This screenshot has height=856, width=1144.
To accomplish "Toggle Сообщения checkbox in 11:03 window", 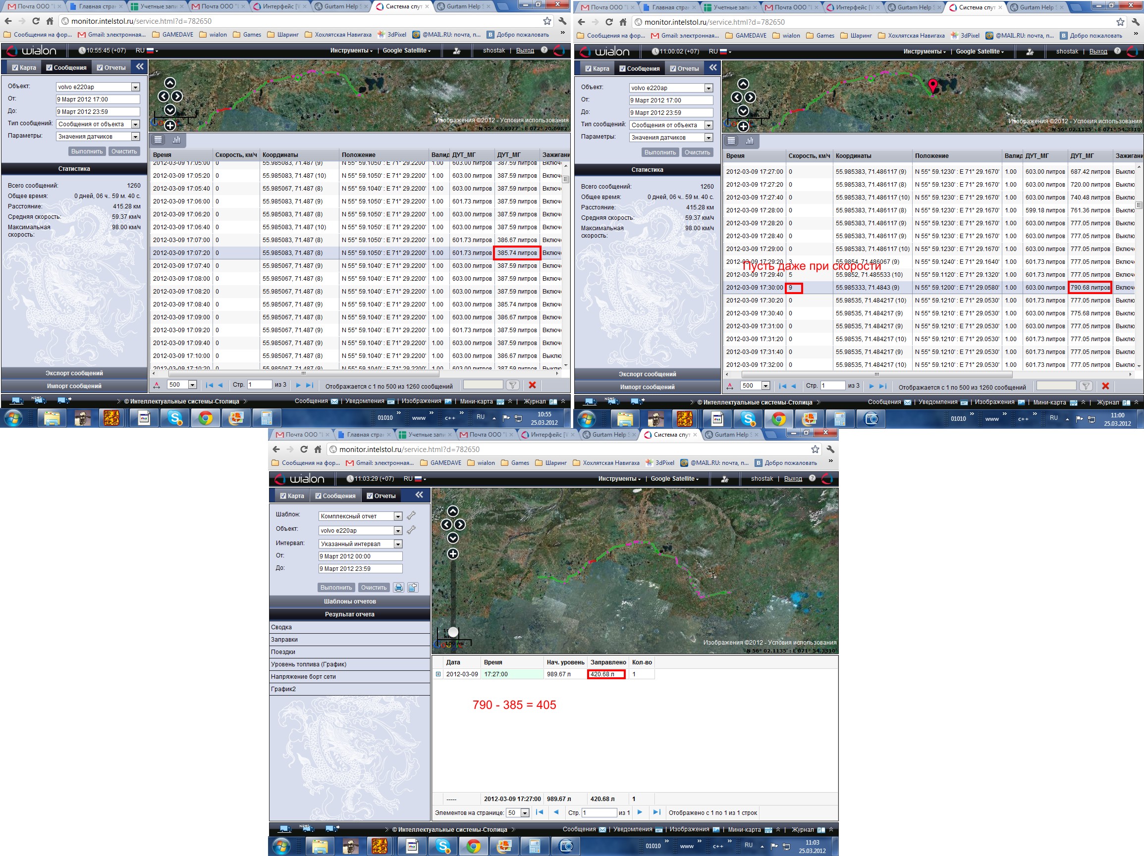I will (318, 496).
